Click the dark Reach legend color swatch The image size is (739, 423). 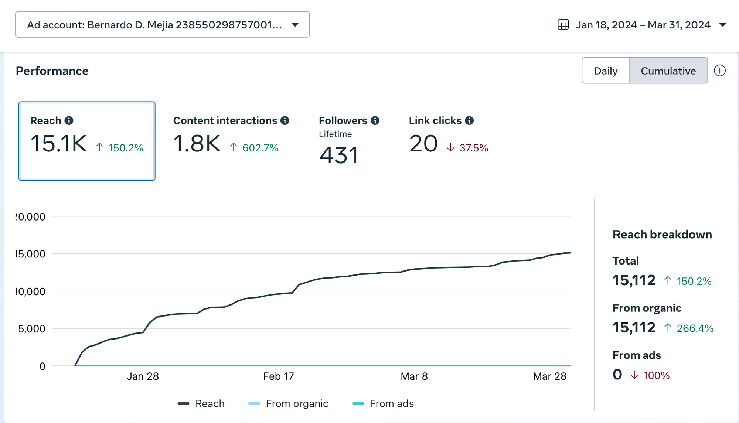click(183, 403)
